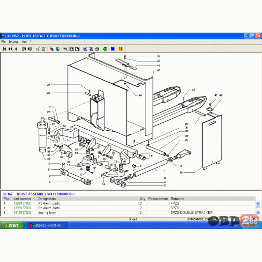This screenshot has height=262, width=262.
Task: Click the Remarks column header
Action: 213,199
